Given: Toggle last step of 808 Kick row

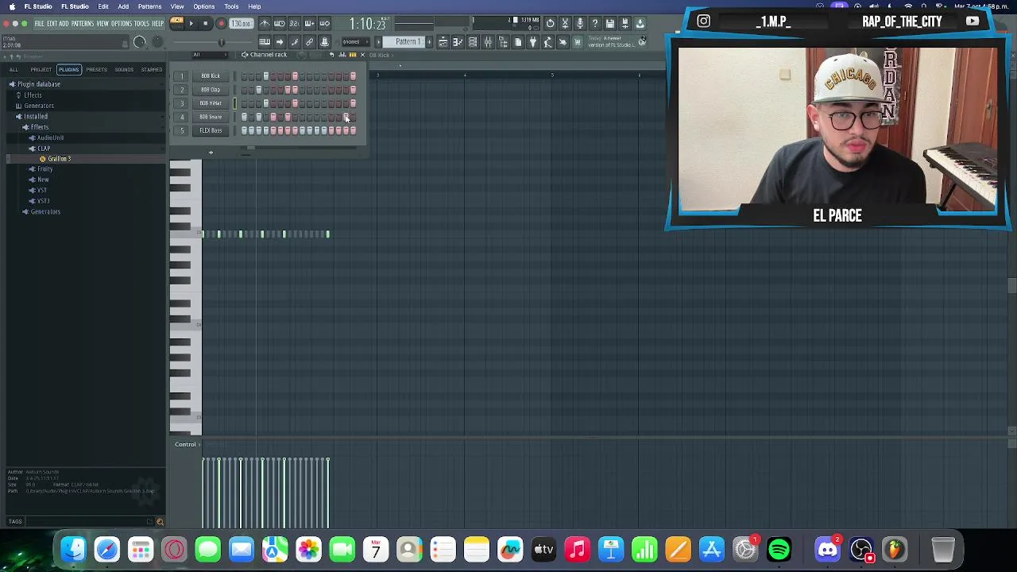Looking at the screenshot, I should 353,76.
